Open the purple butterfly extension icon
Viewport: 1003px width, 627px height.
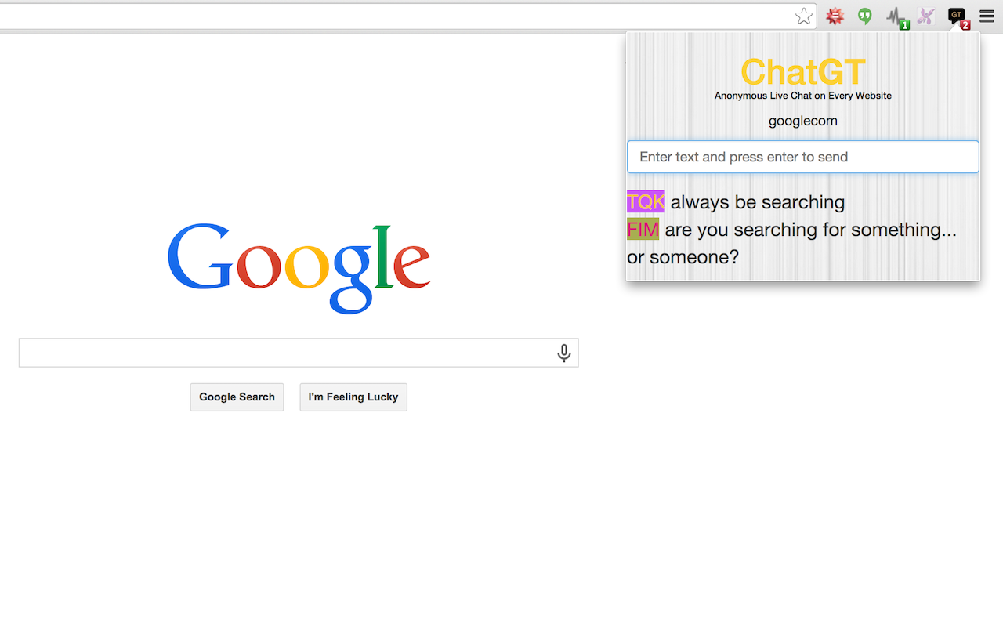pyautogui.click(x=926, y=16)
